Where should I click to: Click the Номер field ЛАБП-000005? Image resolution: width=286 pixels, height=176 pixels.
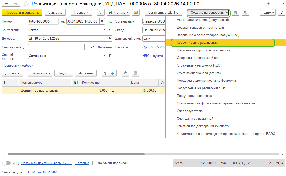pyautogui.click(x=43, y=21)
